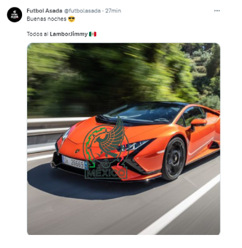Open the three-dot more options menu

(217, 11)
